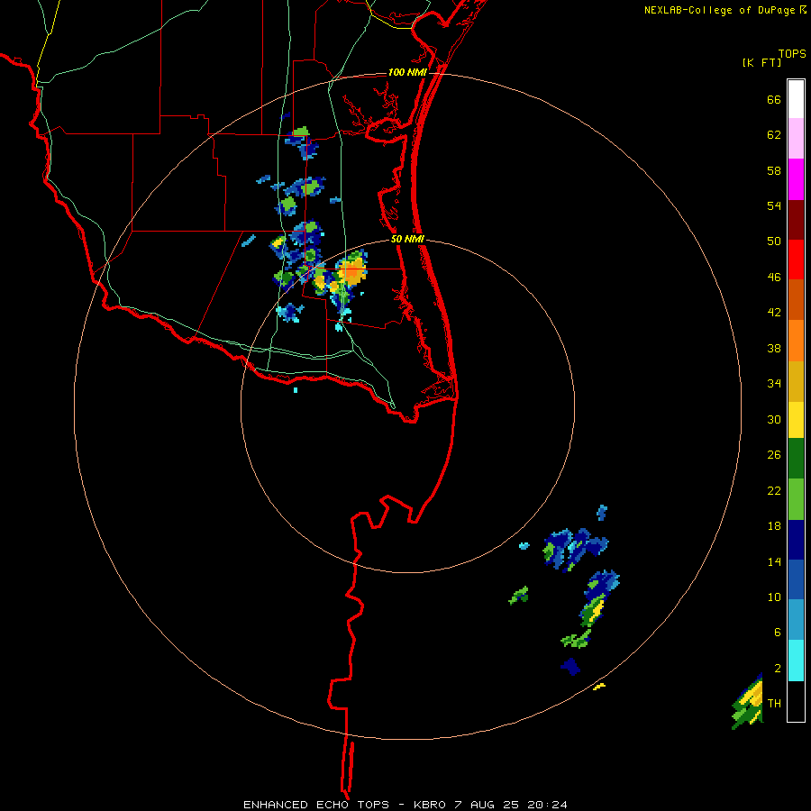Click the 'NEXLAB-College of DuPage' credit text
Viewport: 811px width, 811px height.
point(720,10)
